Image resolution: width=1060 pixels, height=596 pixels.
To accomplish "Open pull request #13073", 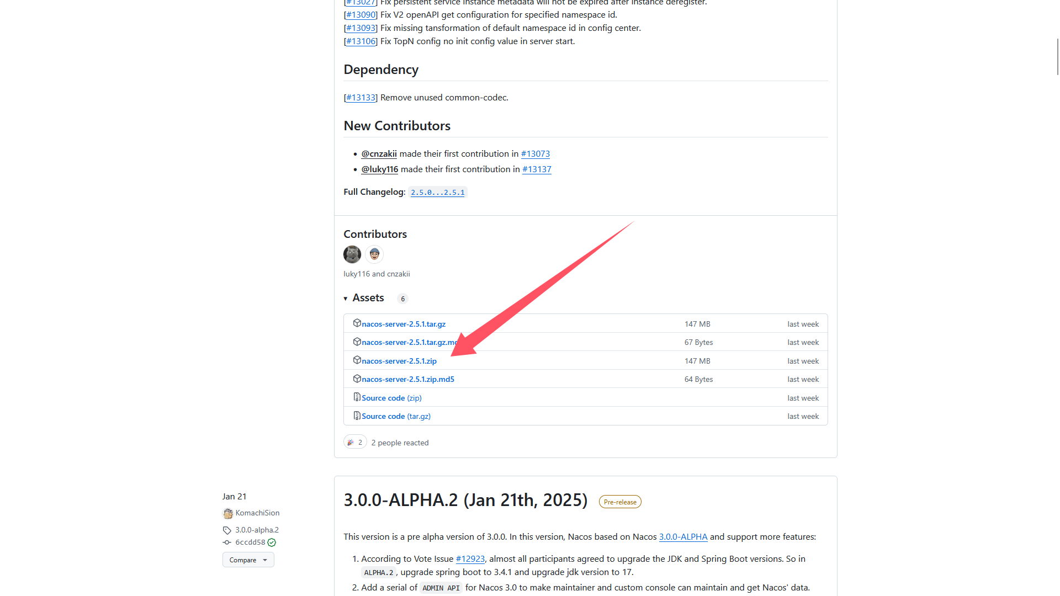I will click(536, 154).
